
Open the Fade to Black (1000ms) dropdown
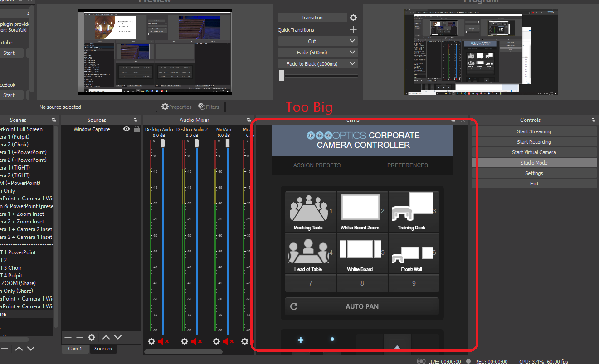(318, 64)
